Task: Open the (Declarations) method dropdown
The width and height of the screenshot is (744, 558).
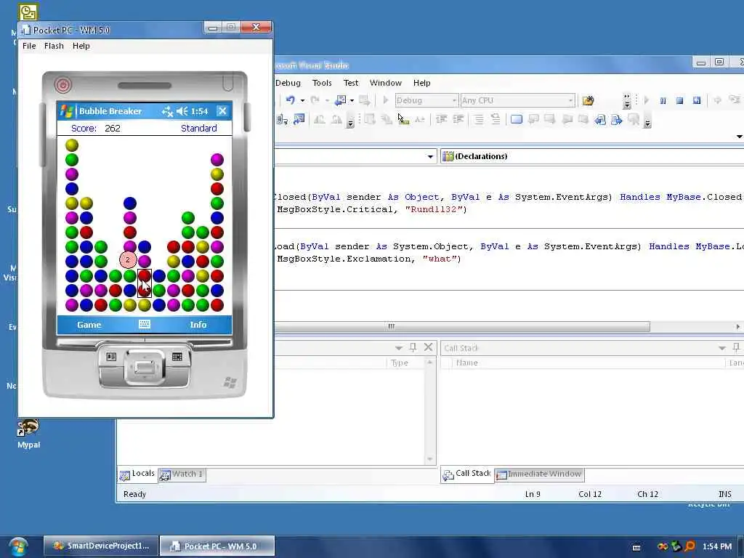Action: [591, 156]
